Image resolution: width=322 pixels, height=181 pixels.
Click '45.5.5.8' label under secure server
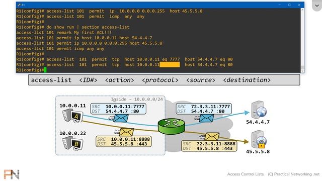(258, 152)
